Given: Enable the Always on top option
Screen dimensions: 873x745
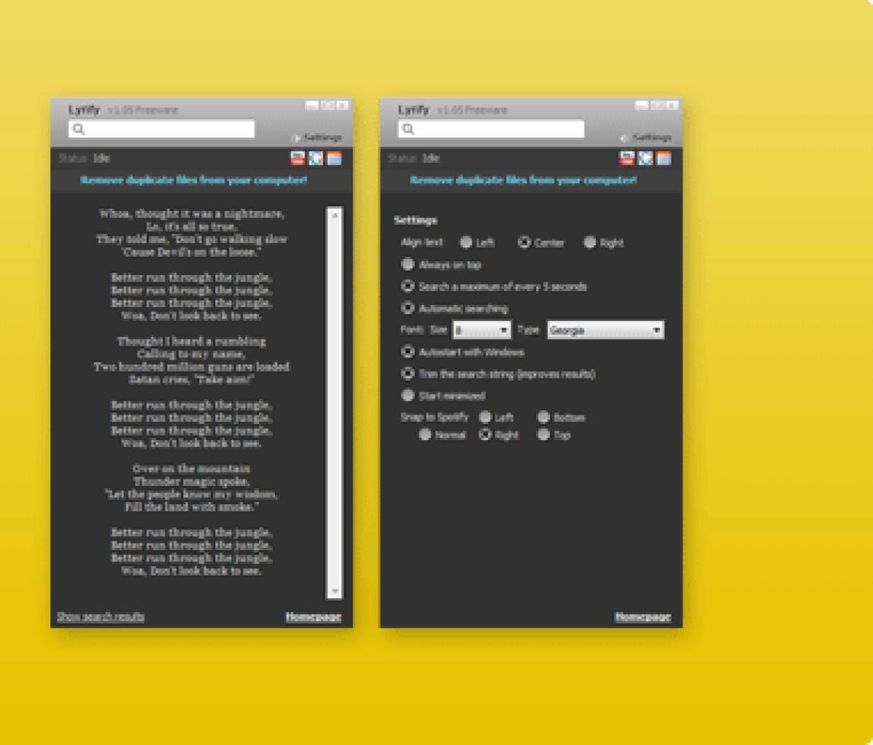Looking at the screenshot, I should [407, 265].
